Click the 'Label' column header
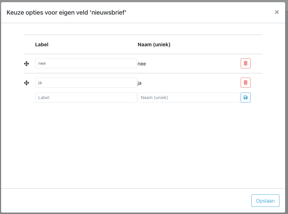Viewport: 288px width, 214px height. tap(42, 45)
